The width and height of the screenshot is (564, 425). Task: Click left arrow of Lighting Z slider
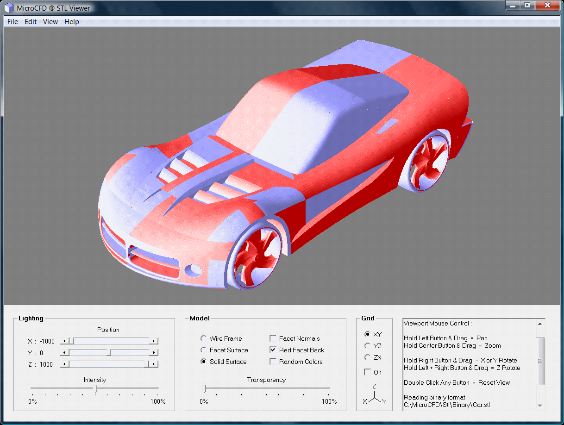click(x=64, y=364)
